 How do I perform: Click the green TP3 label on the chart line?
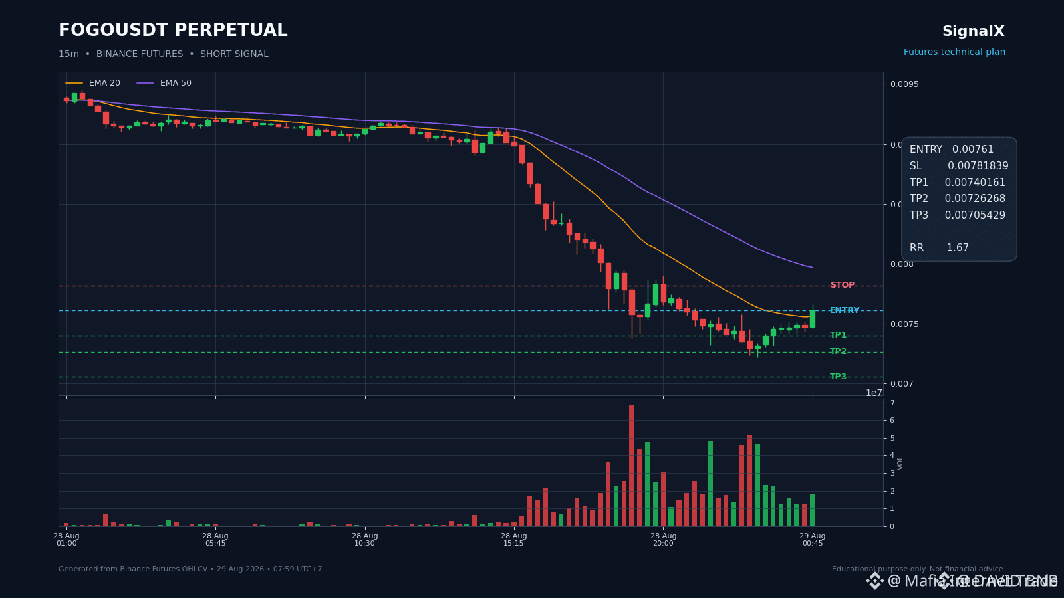coord(838,377)
